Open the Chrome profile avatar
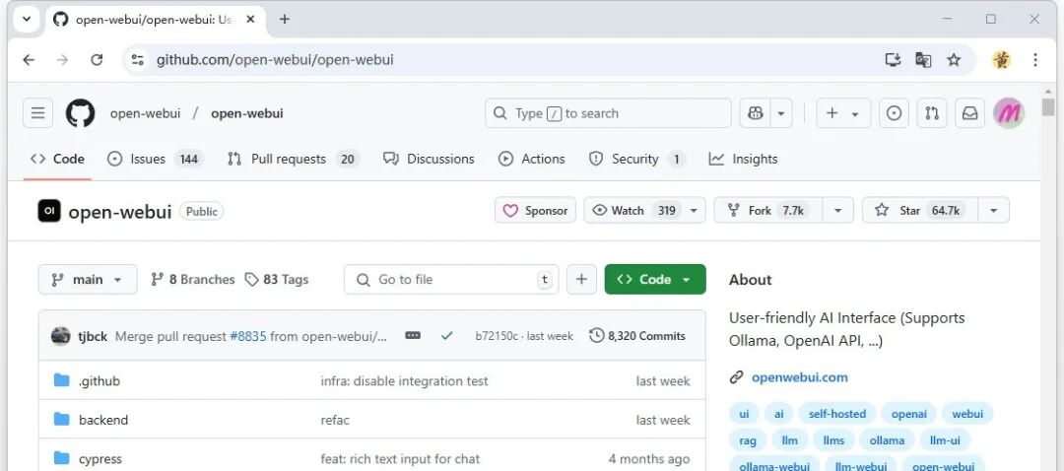1064x471 pixels. tap(1002, 60)
